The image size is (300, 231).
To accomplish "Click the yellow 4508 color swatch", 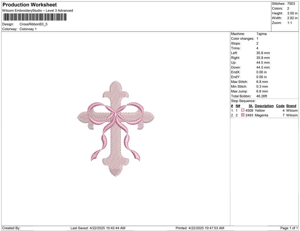I will pyautogui.click(x=242, y=110).
